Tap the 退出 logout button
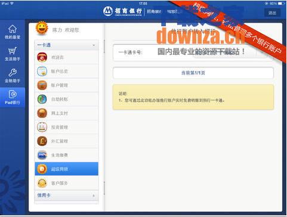This screenshot has height=217, width=287. (x=272, y=13)
